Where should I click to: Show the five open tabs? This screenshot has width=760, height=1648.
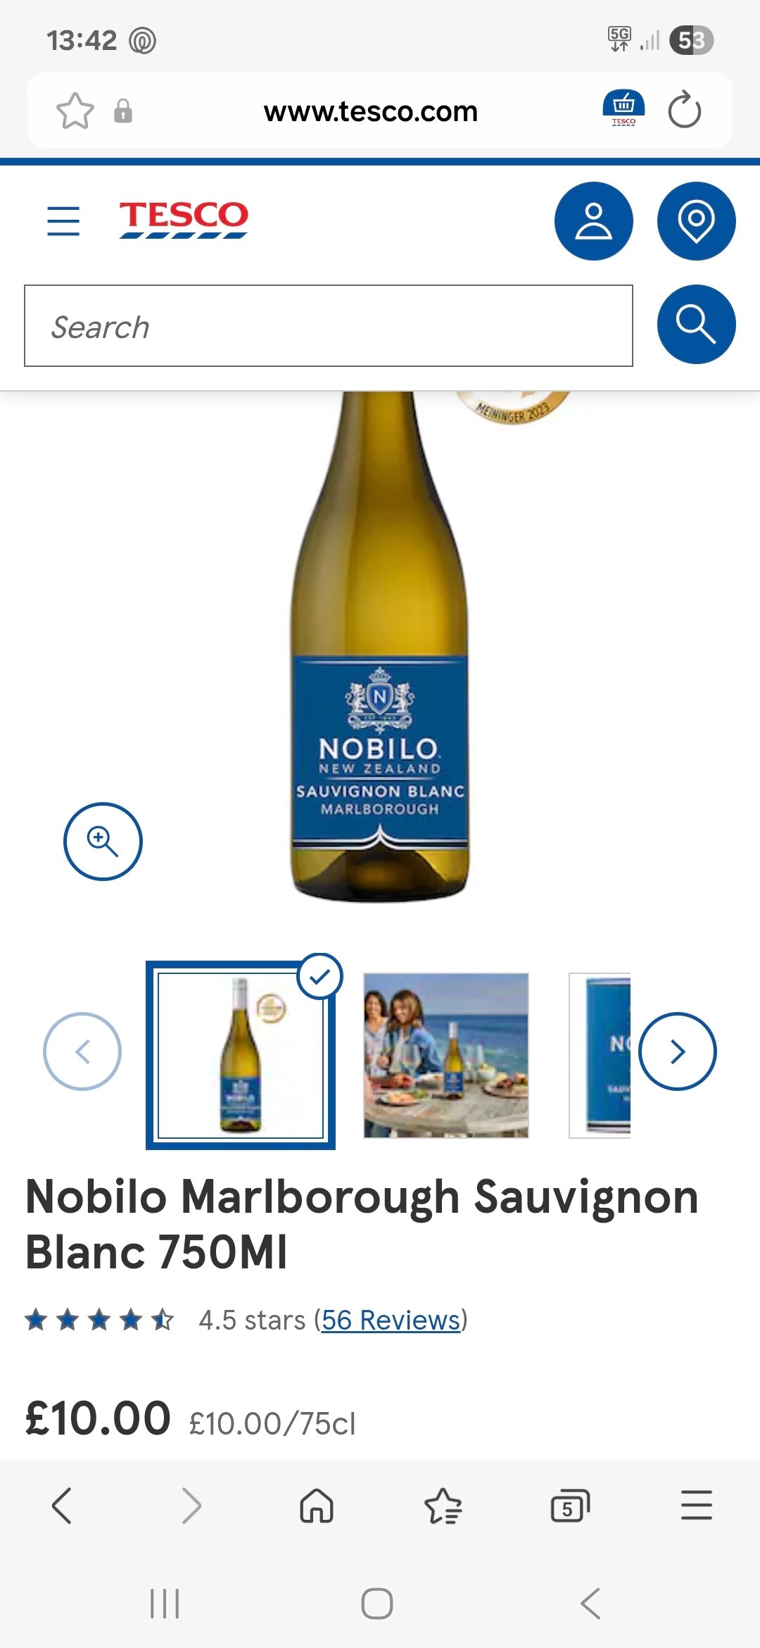click(569, 1506)
